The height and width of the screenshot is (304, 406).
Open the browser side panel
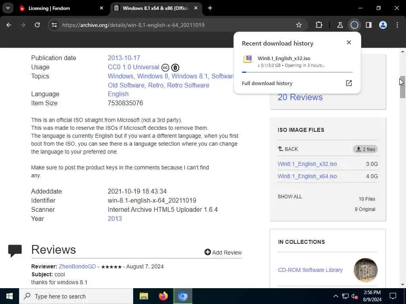pos(369,25)
